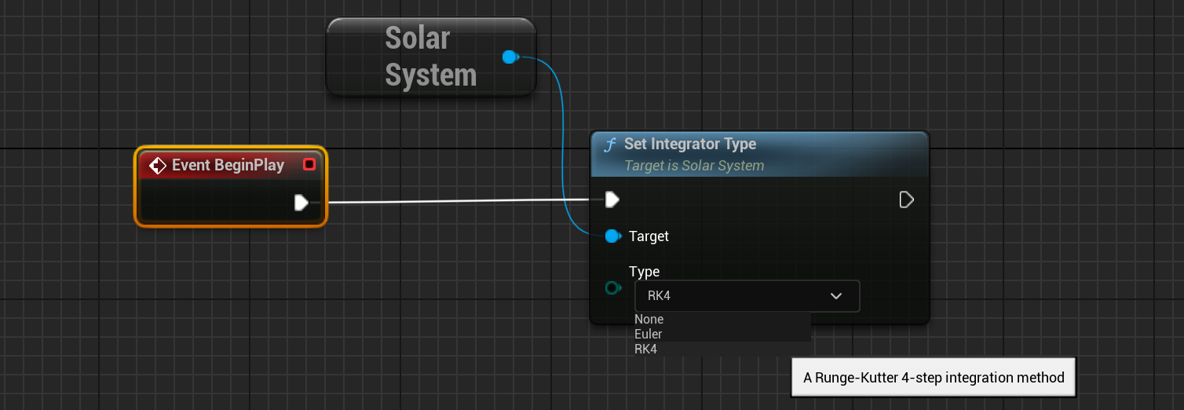Image resolution: width=1184 pixels, height=410 pixels.
Task: Click Set Integrator Type's execution output pin
Action: [906, 200]
